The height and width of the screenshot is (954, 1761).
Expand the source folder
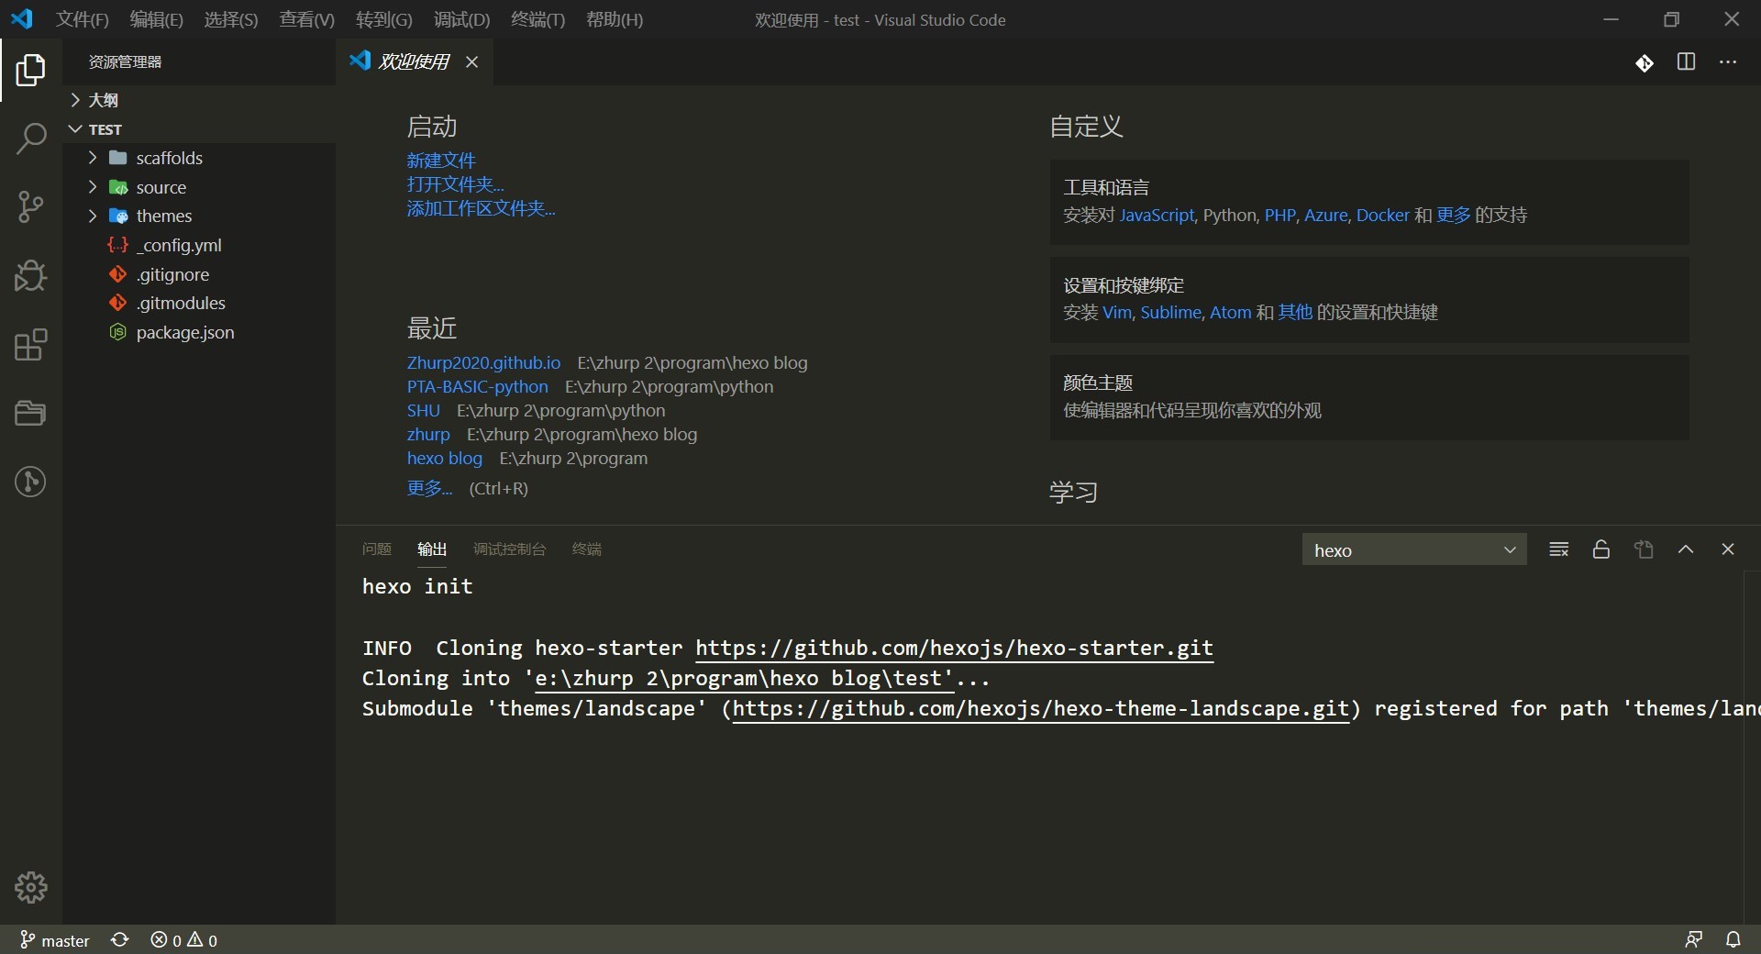point(198,187)
